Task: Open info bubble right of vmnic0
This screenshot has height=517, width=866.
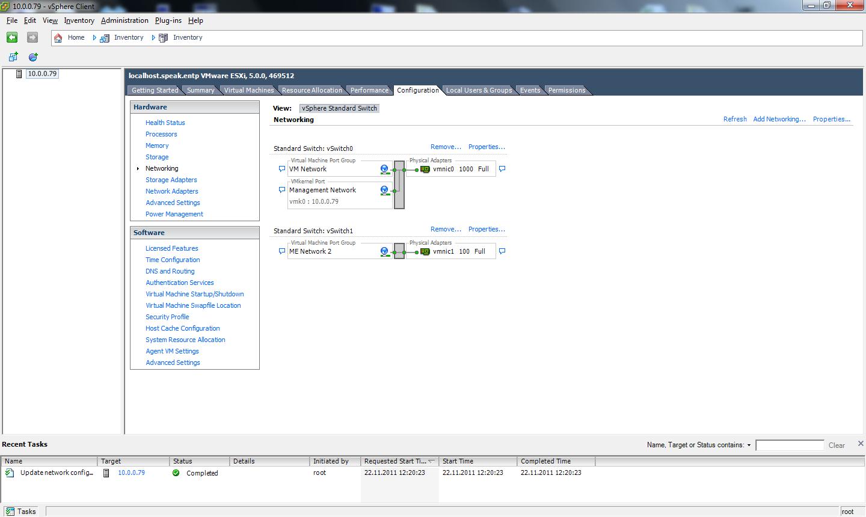Action: click(x=502, y=170)
